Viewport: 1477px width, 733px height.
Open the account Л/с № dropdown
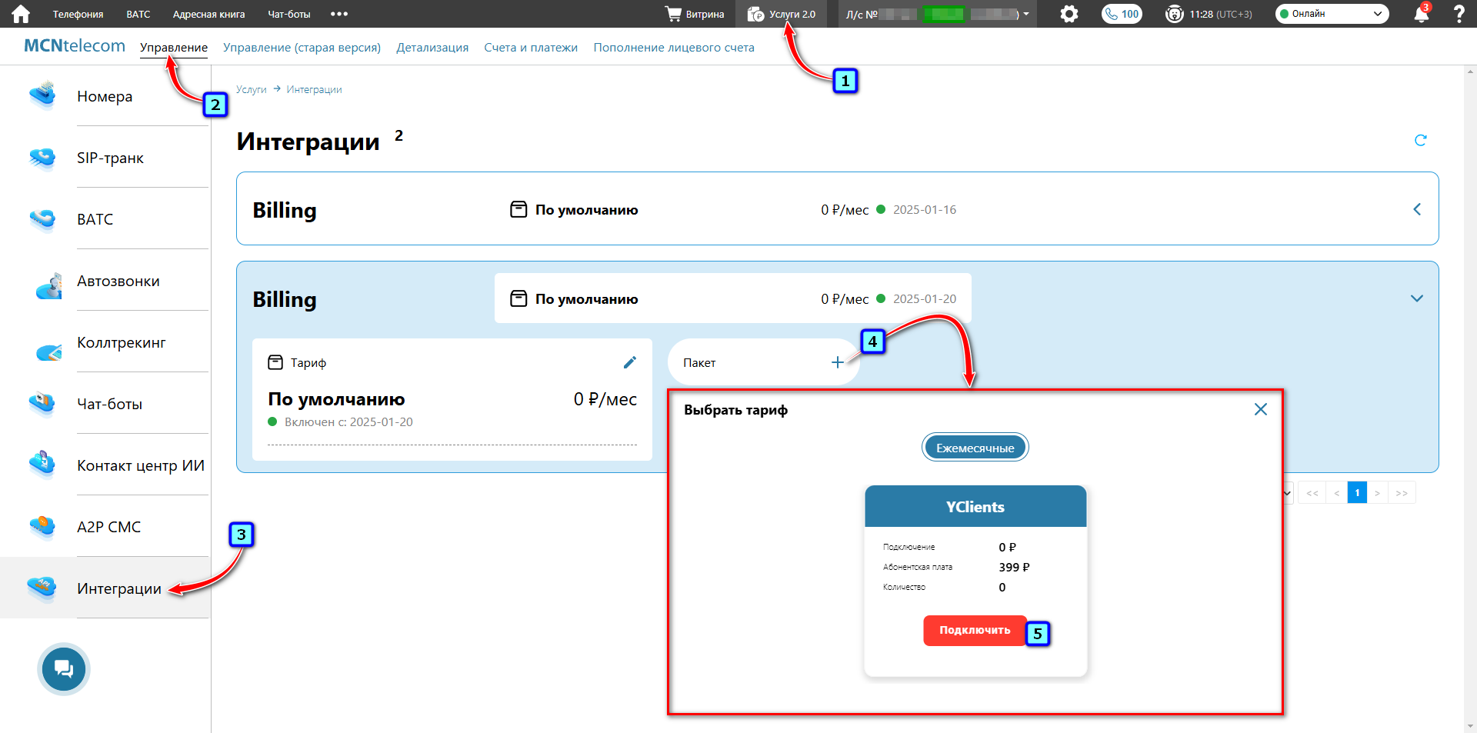937,14
